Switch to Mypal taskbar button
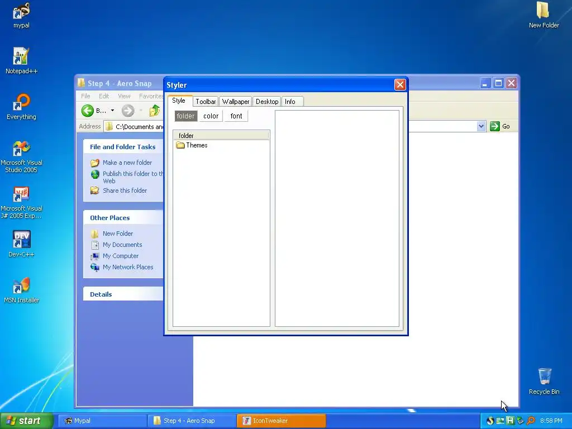 (x=103, y=421)
